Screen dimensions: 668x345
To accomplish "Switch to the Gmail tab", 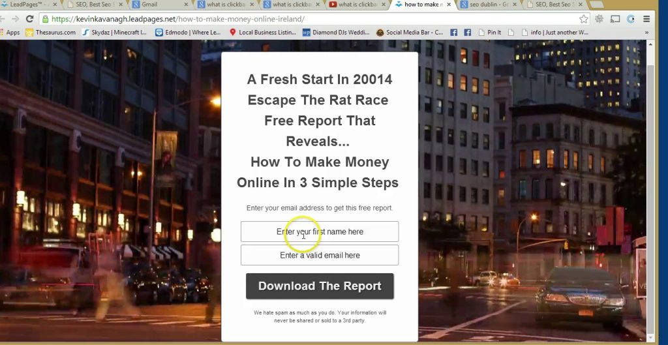I will tap(149, 5).
